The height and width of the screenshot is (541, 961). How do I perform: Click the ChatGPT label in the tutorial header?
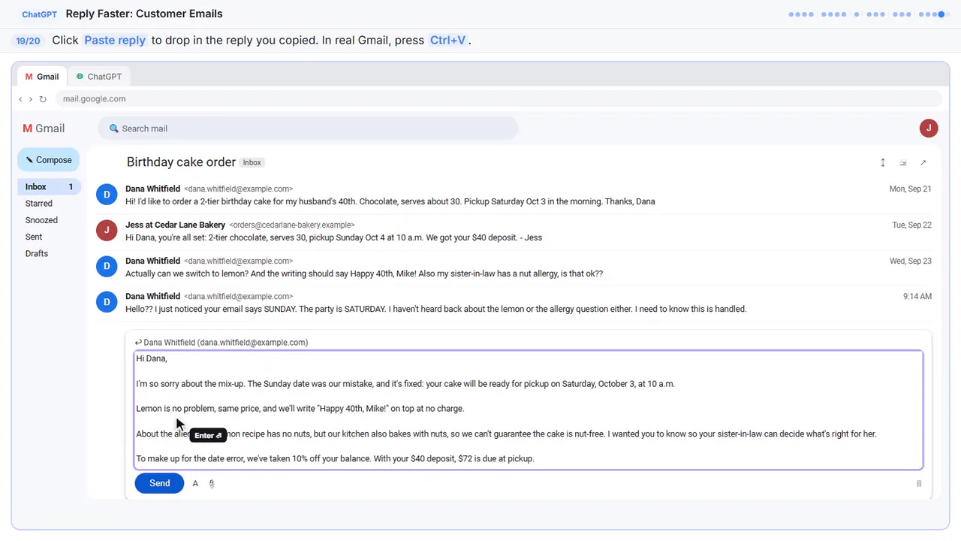click(x=39, y=14)
